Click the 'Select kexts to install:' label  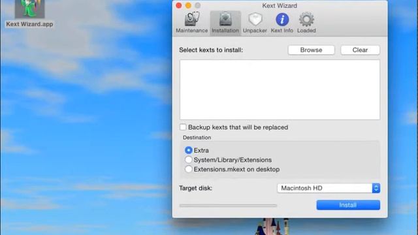click(211, 50)
